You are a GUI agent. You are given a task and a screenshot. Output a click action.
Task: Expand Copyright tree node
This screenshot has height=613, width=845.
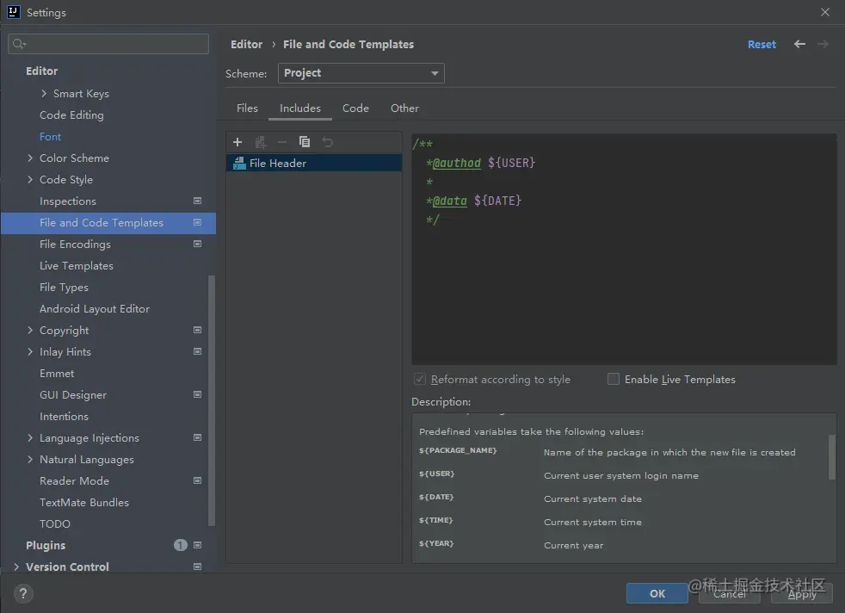click(30, 330)
